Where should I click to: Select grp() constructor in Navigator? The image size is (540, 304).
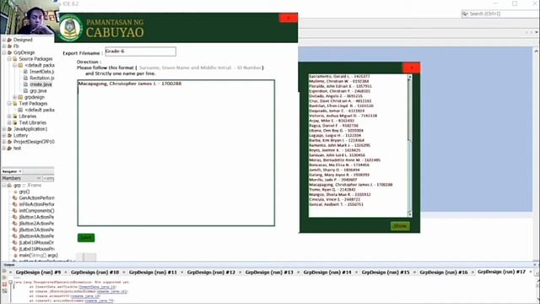(24, 192)
